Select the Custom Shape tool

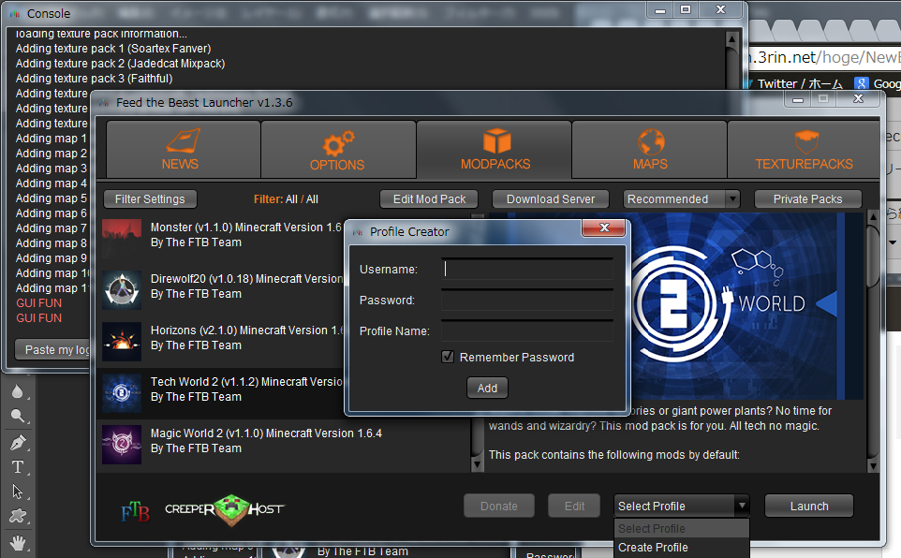click(17, 516)
